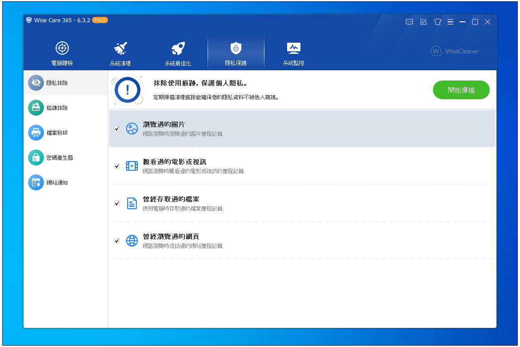Viewport: 520px width, 347px height.
Task: Open the hamburger menu icon
Action: [x=450, y=22]
